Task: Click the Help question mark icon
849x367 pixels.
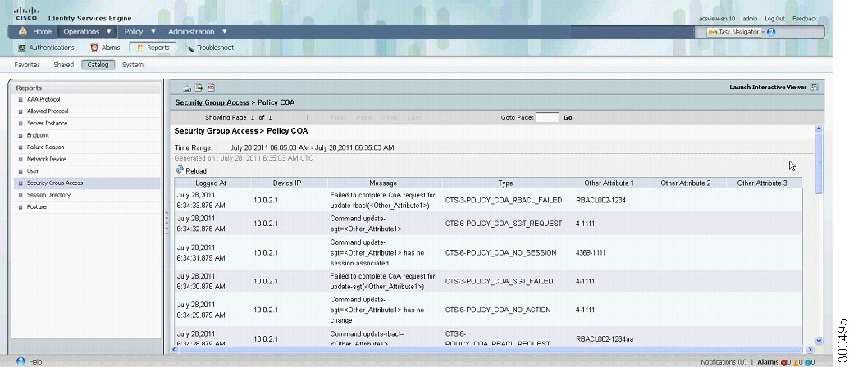Action: tap(21, 361)
